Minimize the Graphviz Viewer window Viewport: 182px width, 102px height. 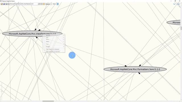(x=171, y=1)
